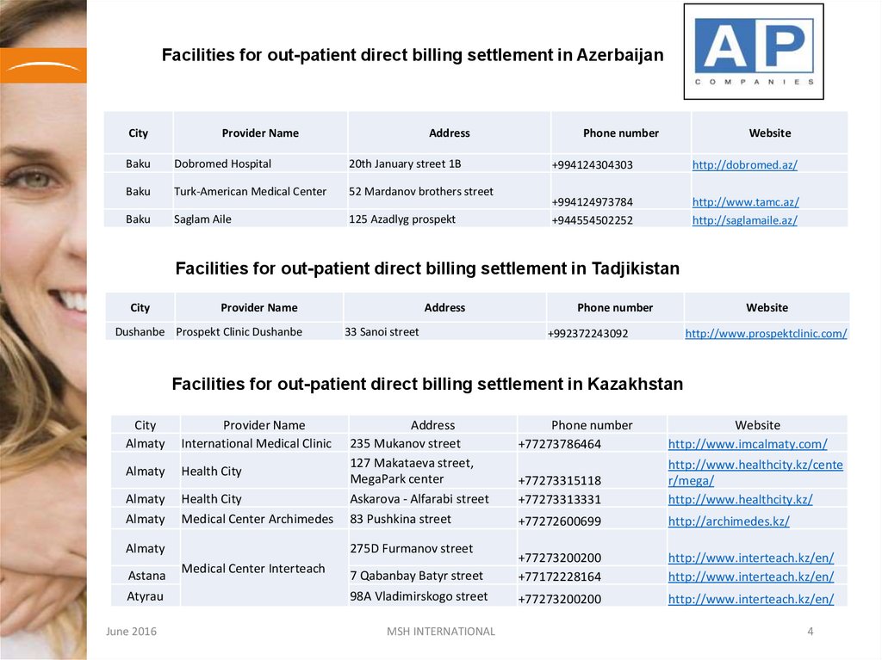Visit the prospektclinic.com link
882x660 pixels.
pyautogui.click(x=766, y=334)
